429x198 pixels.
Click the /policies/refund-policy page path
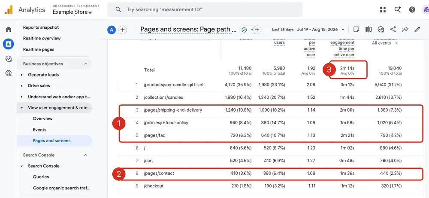(x=166, y=123)
